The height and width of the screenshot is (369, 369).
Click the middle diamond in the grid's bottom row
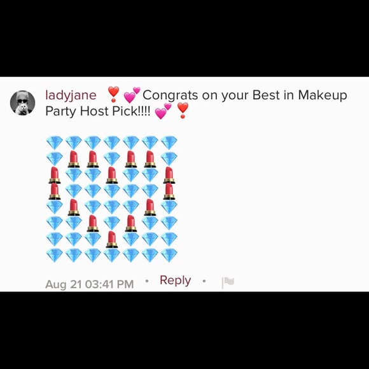coord(112,255)
